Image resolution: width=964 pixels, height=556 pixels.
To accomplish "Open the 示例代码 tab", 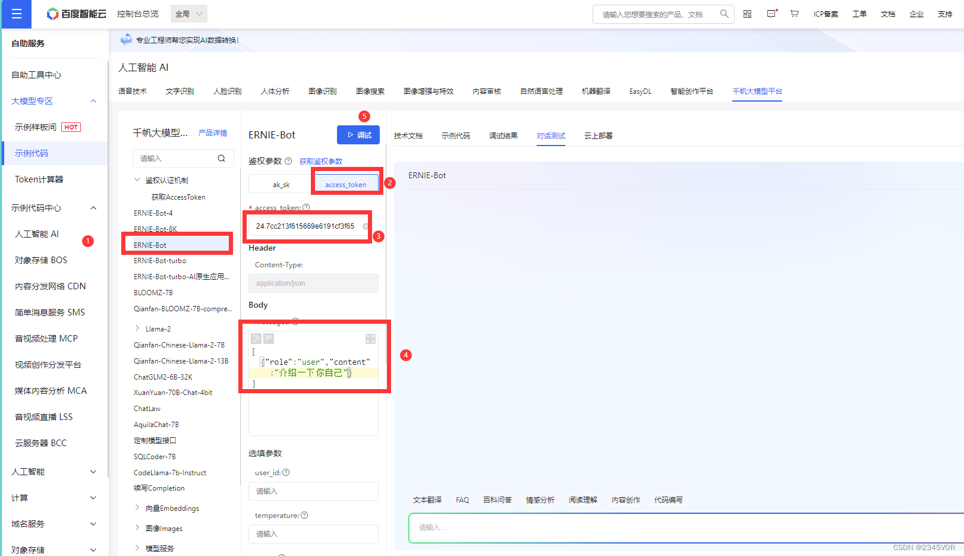I will [x=456, y=136].
